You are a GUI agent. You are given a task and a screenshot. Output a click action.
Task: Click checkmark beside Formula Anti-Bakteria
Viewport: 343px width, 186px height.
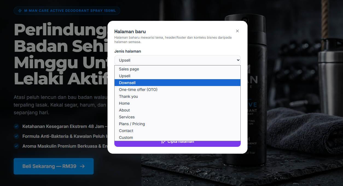tap(16, 136)
